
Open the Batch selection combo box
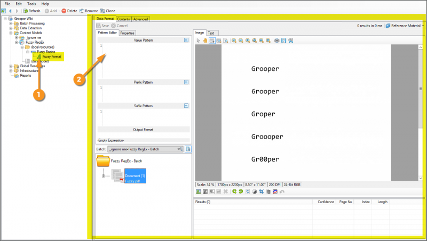[145, 149]
